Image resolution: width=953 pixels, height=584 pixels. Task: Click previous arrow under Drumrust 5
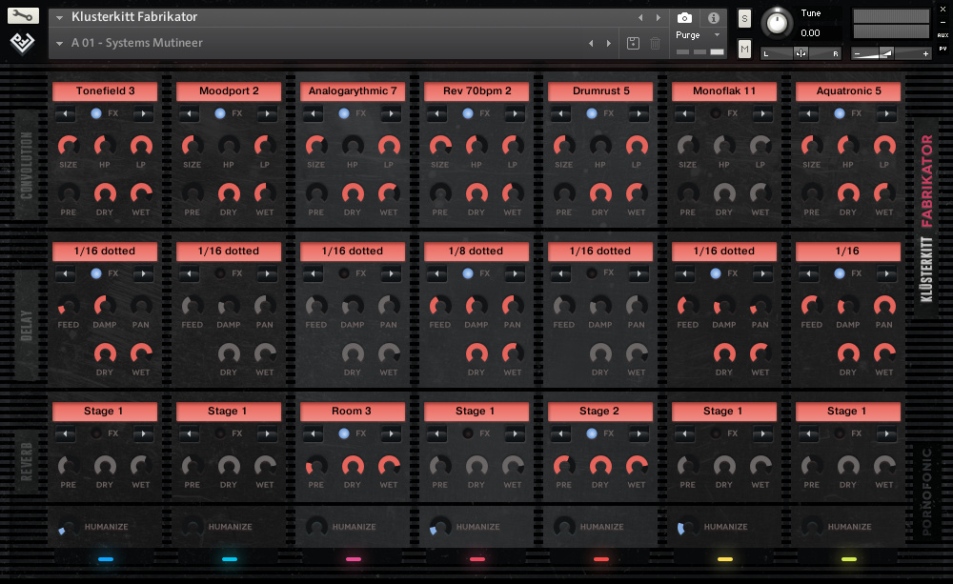pyautogui.click(x=561, y=113)
